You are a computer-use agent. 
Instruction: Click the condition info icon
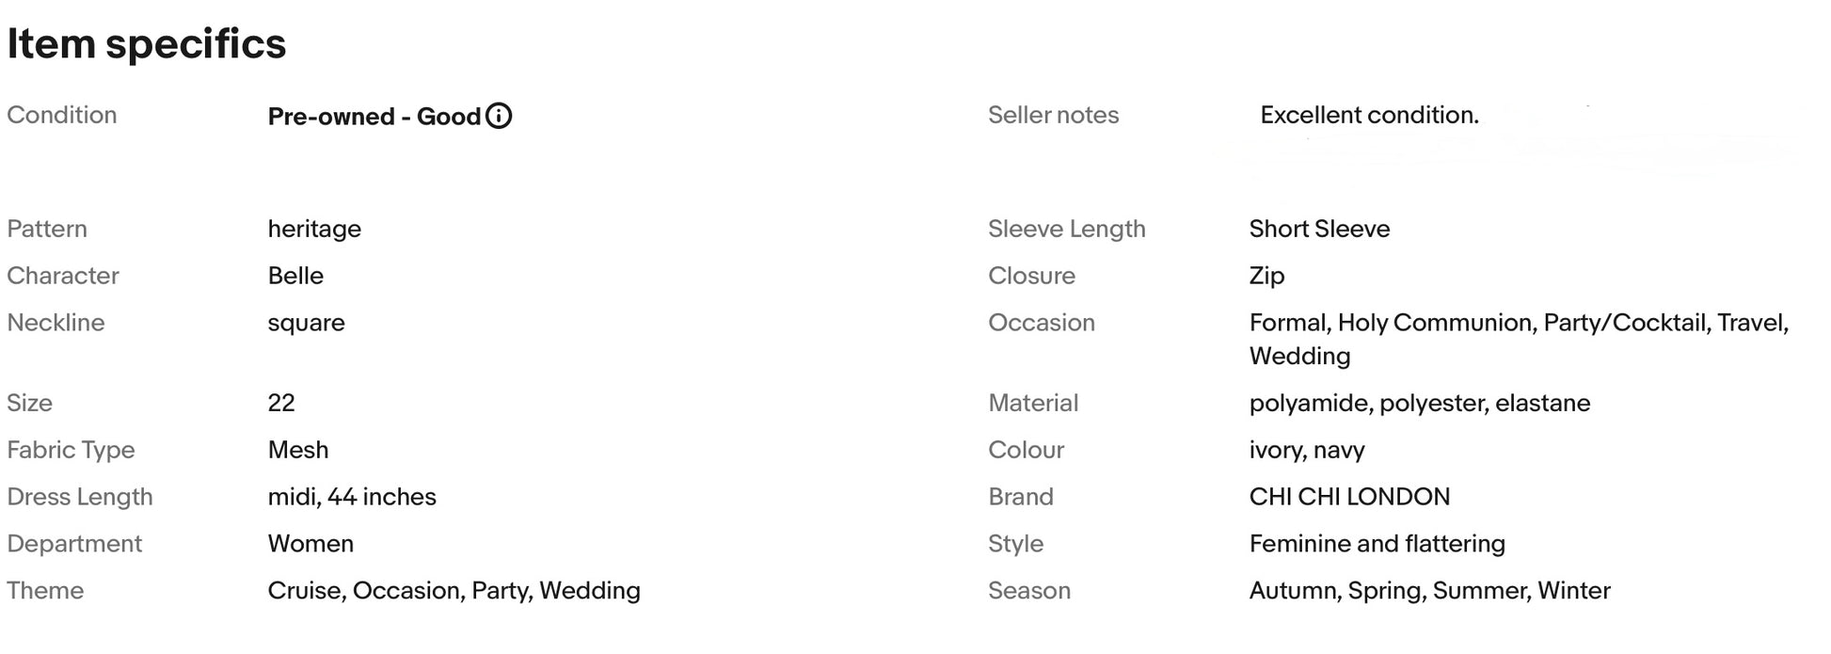tap(499, 116)
